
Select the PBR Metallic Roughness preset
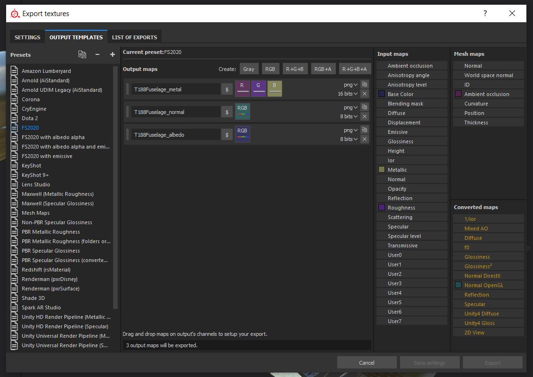coord(51,232)
